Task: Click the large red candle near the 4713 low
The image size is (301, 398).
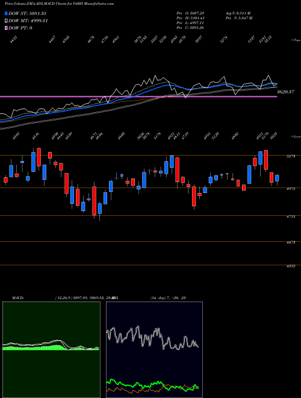Action: (x=95, y=201)
